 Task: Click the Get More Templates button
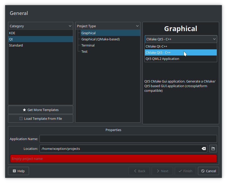[x=41, y=110]
